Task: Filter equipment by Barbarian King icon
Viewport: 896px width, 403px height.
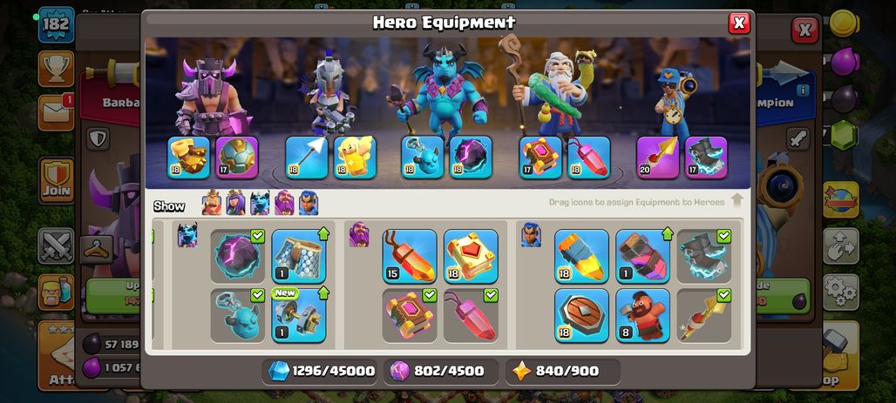Action: coord(212,203)
